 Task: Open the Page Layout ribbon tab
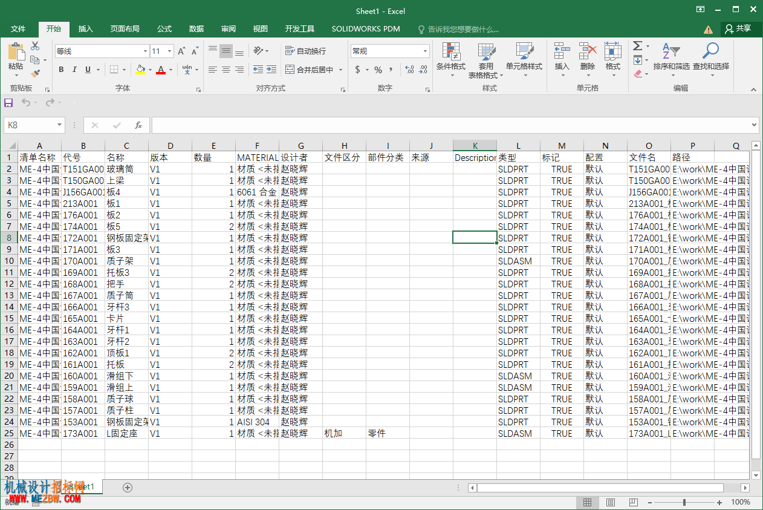125,28
